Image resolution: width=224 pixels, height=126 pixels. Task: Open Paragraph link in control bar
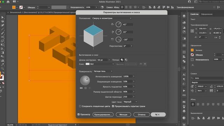pos(117,7)
